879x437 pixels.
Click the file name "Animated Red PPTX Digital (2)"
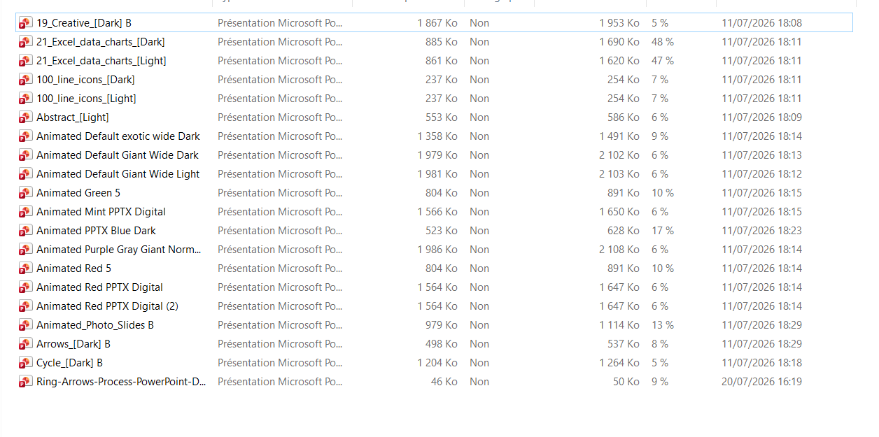[107, 306]
